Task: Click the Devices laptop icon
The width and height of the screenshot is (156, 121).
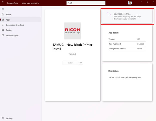Action: click(3, 30)
